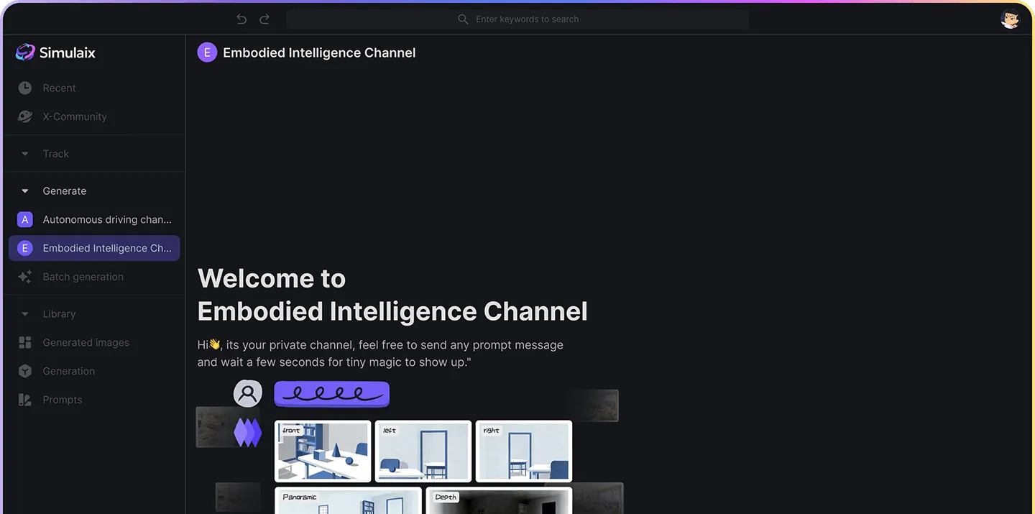
Task: Click the Batch generation sparkles icon
Action: point(24,276)
